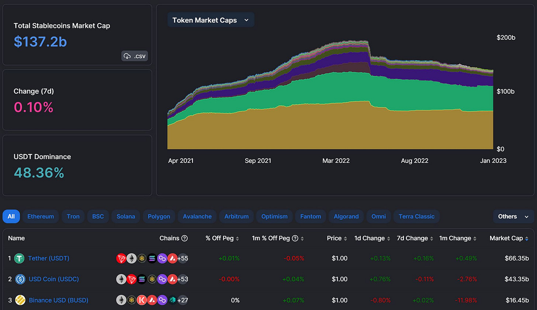Click the USD Coin (USDC) logo icon
Screen dimensions: 537x310
point(20,279)
